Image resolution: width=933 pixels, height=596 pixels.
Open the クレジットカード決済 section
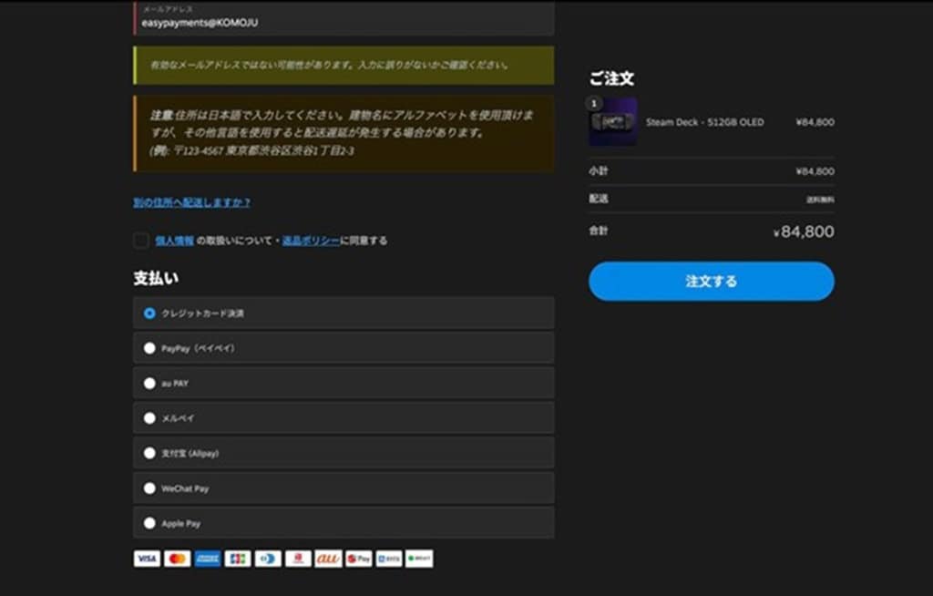(x=148, y=313)
